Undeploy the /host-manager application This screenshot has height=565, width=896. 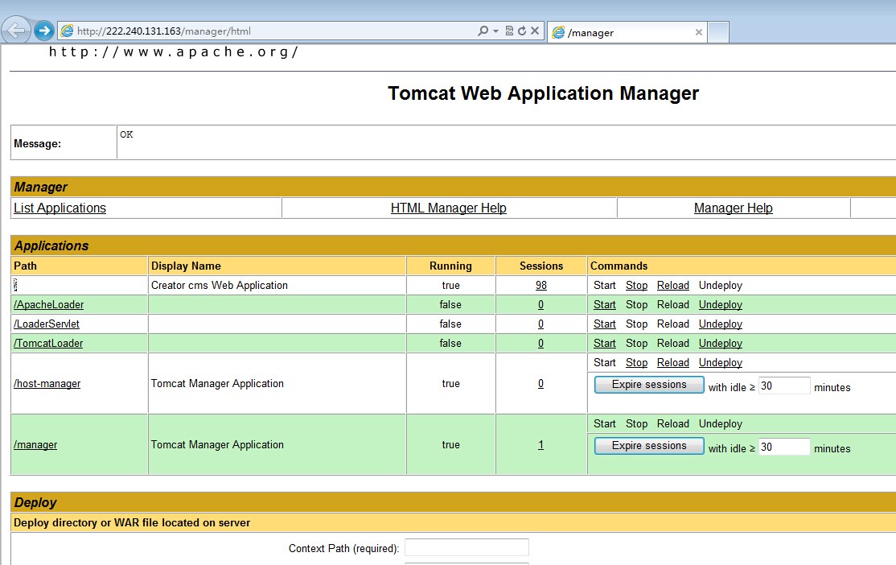point(721,362)
